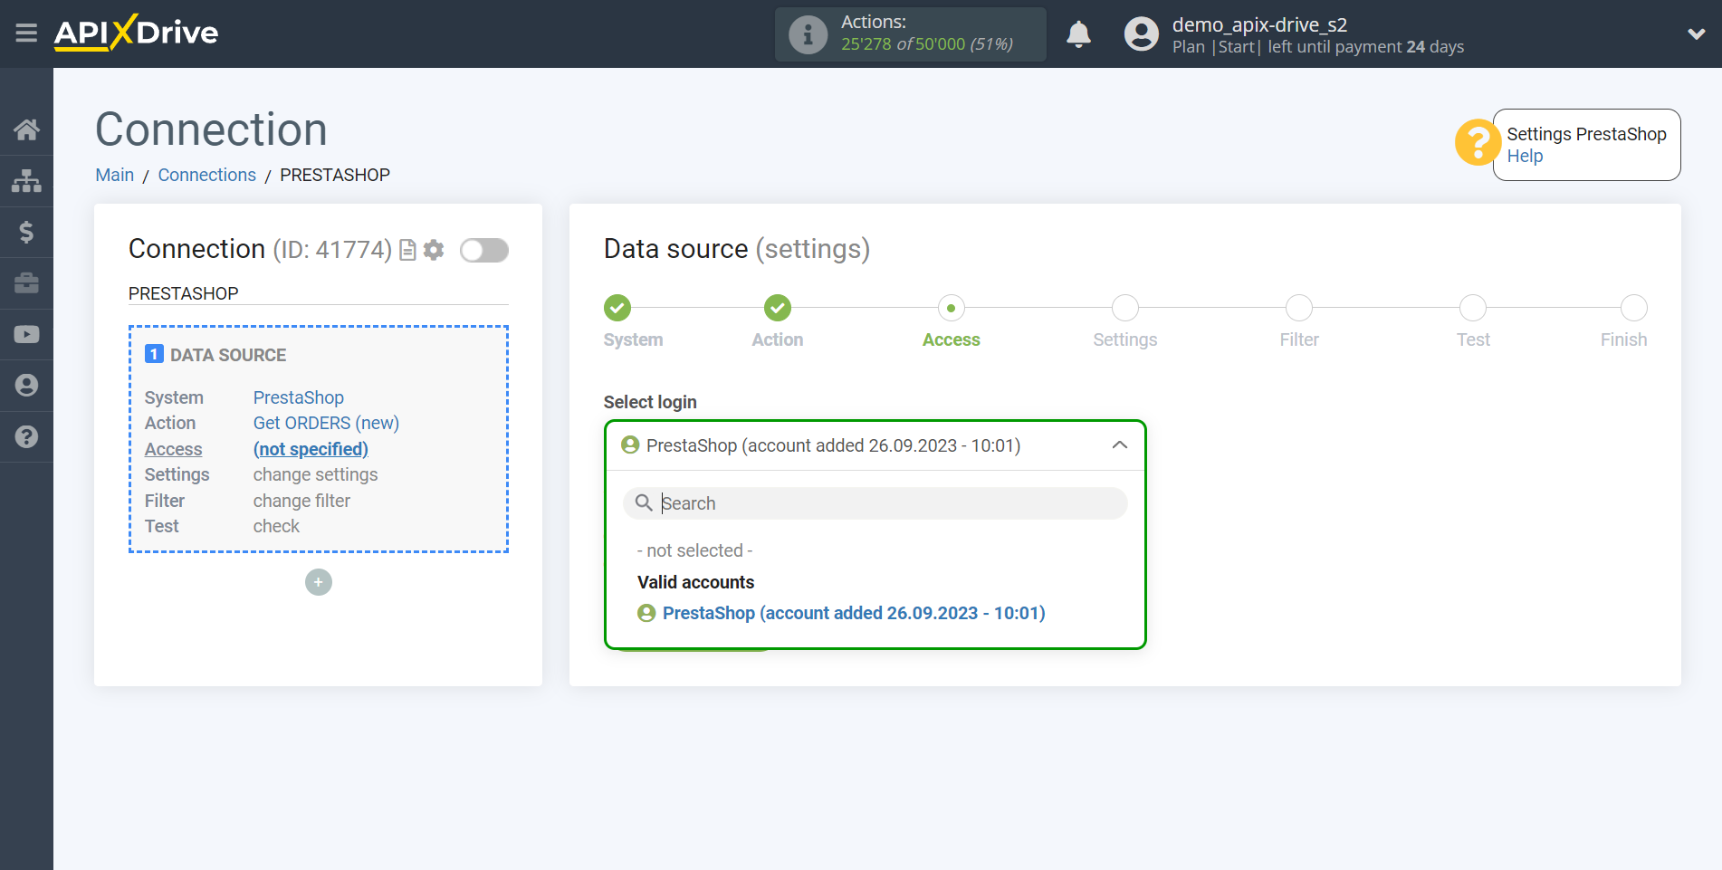Select PrestaShop account in Valid accounts
This screenshot has height=870, width=1722.
(854, 613)
